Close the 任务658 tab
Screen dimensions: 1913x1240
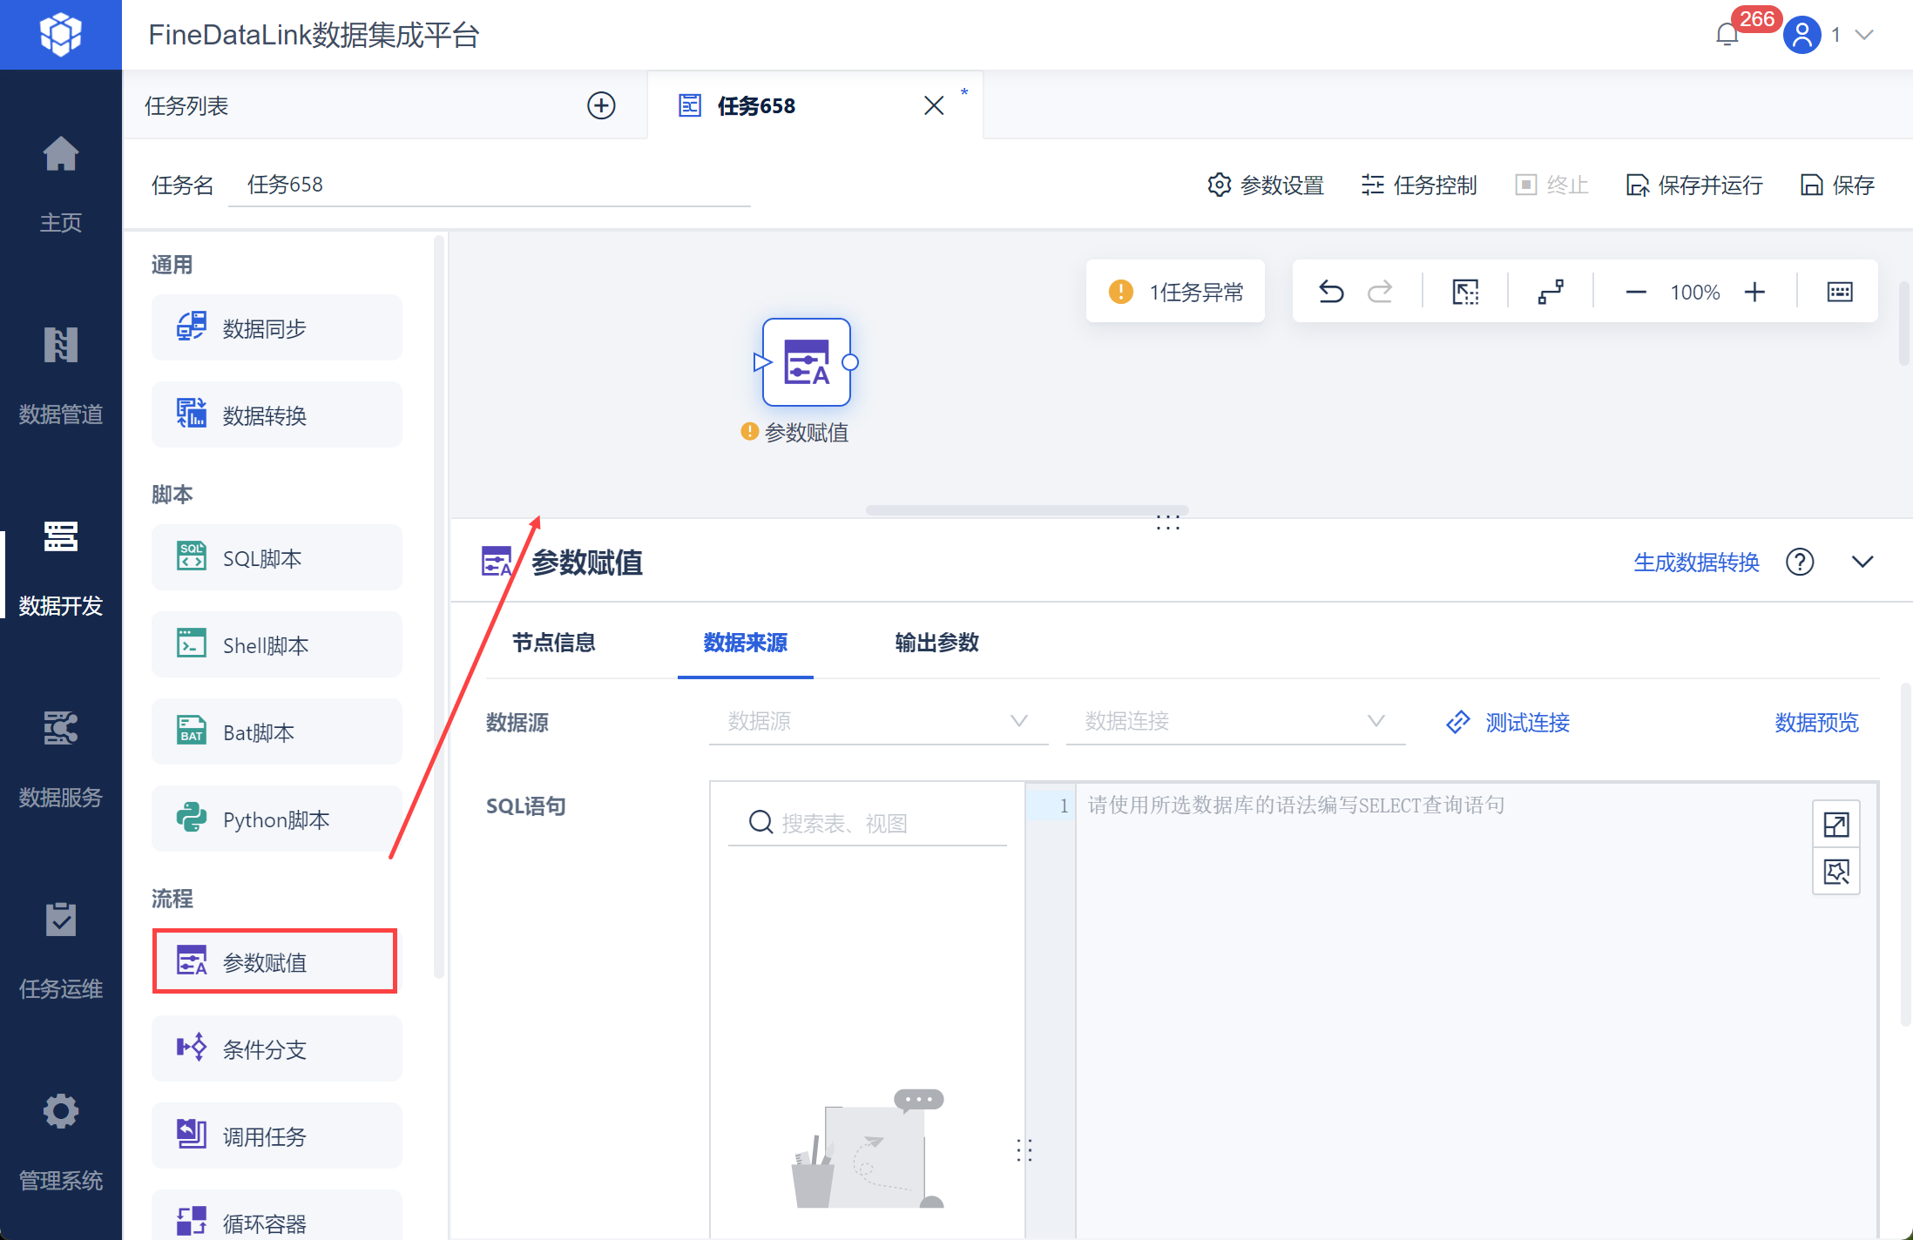pos(934,105)
